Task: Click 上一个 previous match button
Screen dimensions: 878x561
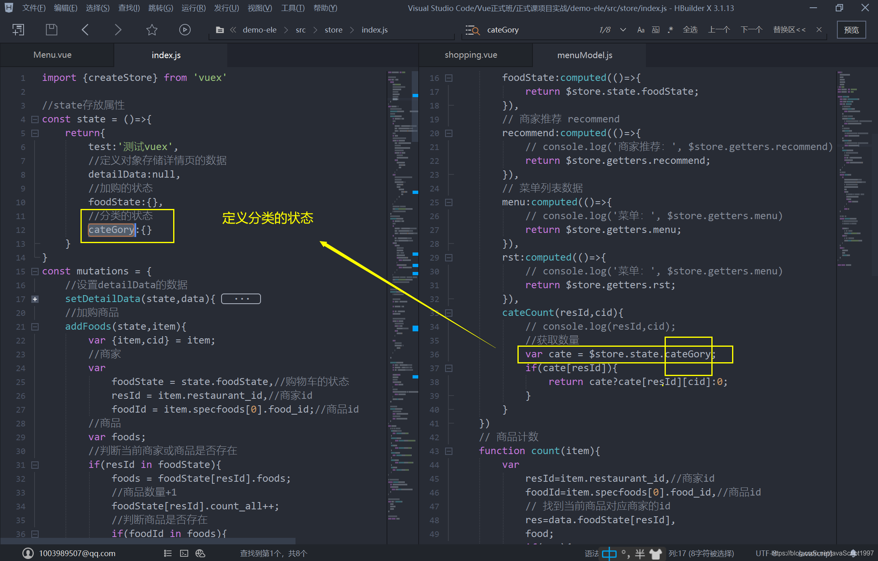Action: coord(719,30)
